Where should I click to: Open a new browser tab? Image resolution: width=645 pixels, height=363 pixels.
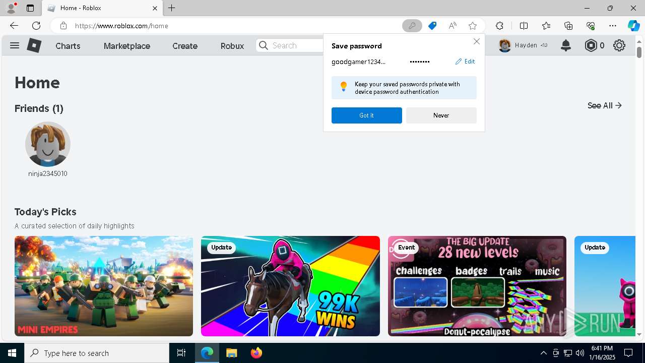coord(172,8)
